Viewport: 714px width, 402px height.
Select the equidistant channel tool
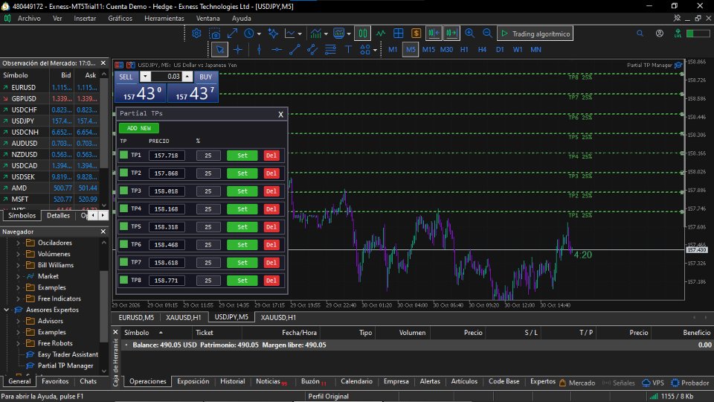pyautogui.click(x=312, y=49)
